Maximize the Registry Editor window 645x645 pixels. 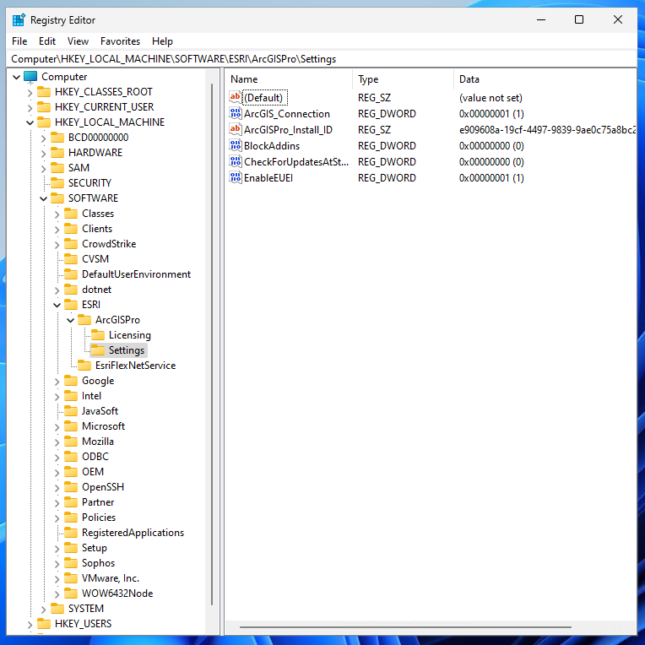[579, 19]
